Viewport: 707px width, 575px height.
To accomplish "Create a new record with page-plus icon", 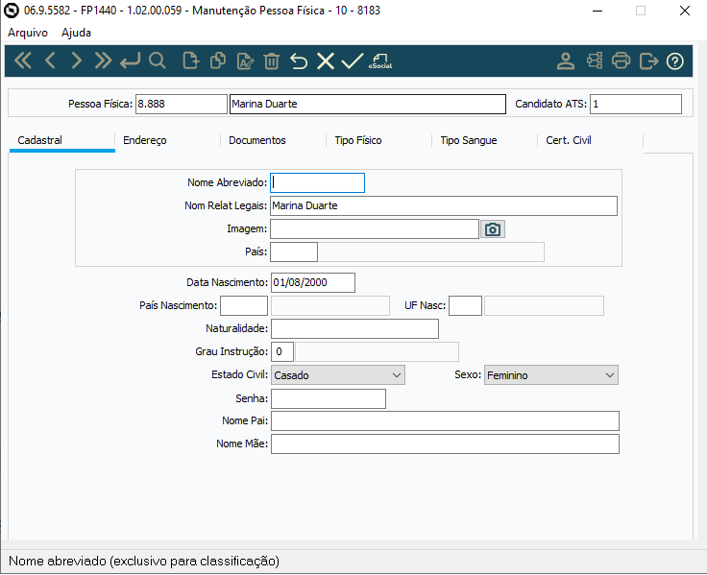I will [x=190, y=60].
